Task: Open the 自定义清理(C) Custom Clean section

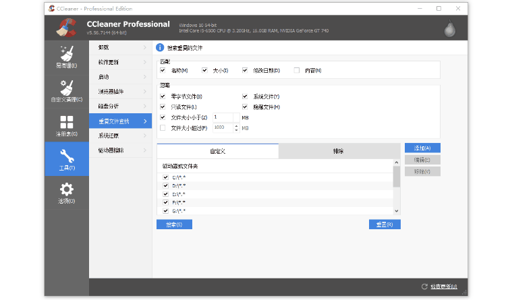Action: [x=67, y=91]
